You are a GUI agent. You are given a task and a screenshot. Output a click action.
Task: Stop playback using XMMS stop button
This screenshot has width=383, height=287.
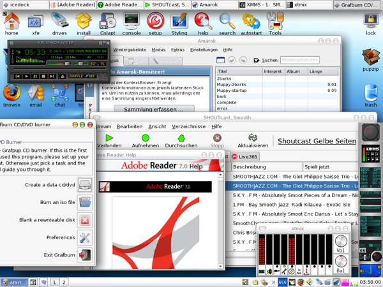coord(43,77)
